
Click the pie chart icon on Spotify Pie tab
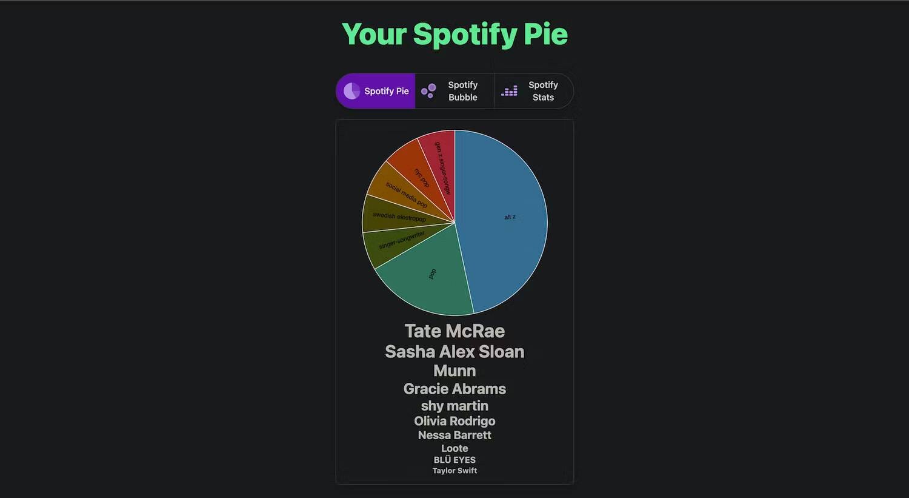pyautogui.click(x=350, y=91)
